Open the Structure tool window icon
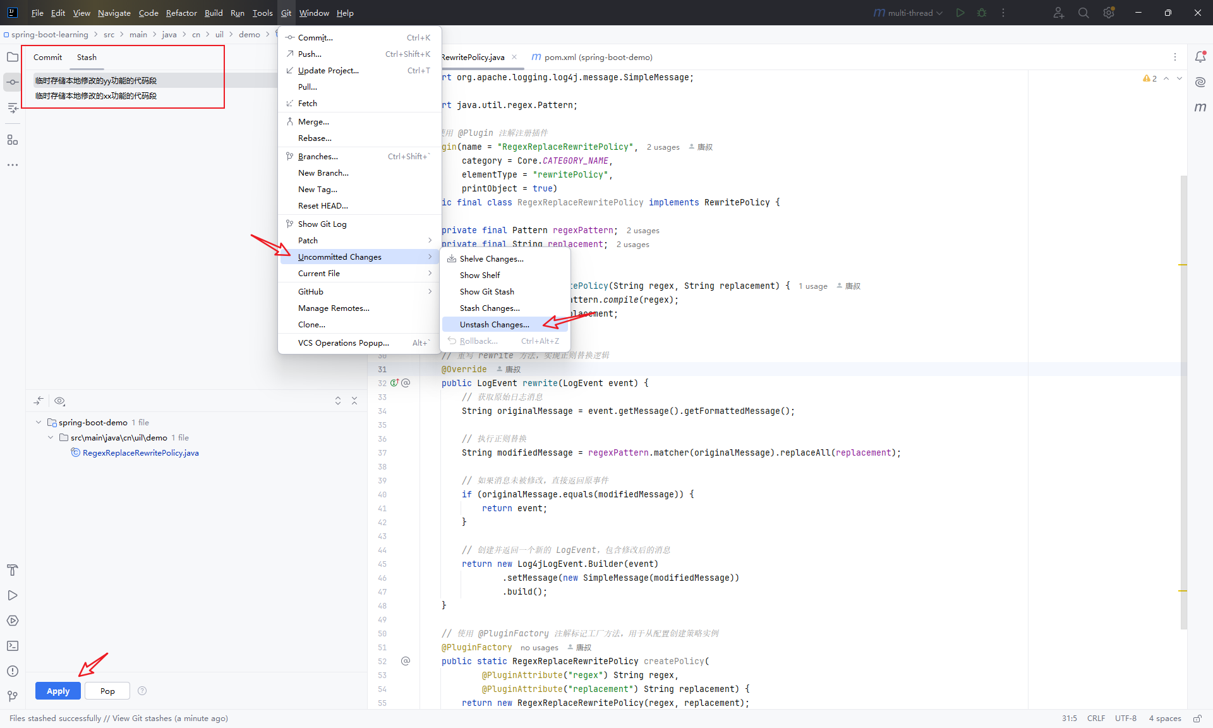 click(x=13, y=140)
